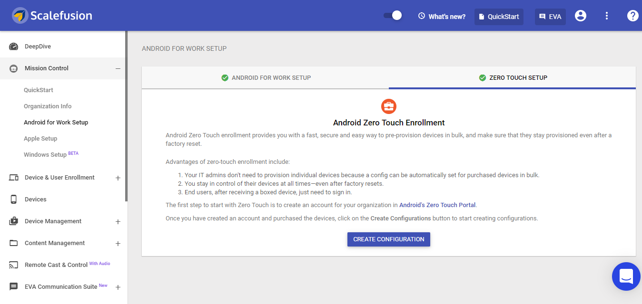Expand the Device Management section
The image size is (642, 304).
[x=118, y=222]
